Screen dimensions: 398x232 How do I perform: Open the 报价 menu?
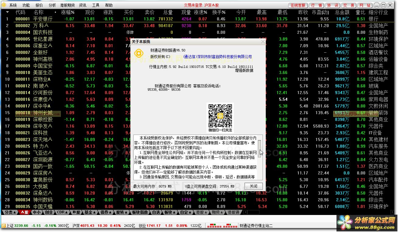tap(39, 5)
